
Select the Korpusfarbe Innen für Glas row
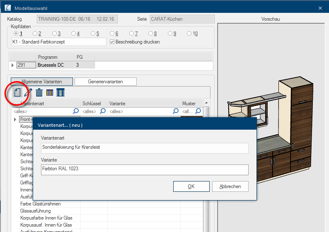pos(111,218)
